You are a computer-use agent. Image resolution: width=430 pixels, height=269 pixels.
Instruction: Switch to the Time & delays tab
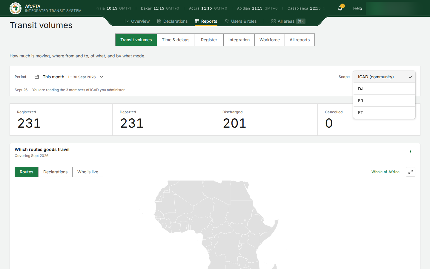point(176,40)
